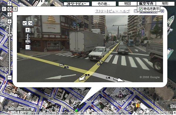Pan the map right using the right arrow
Viewport: 176px width, 115px height.
click(x=15, y=9)
